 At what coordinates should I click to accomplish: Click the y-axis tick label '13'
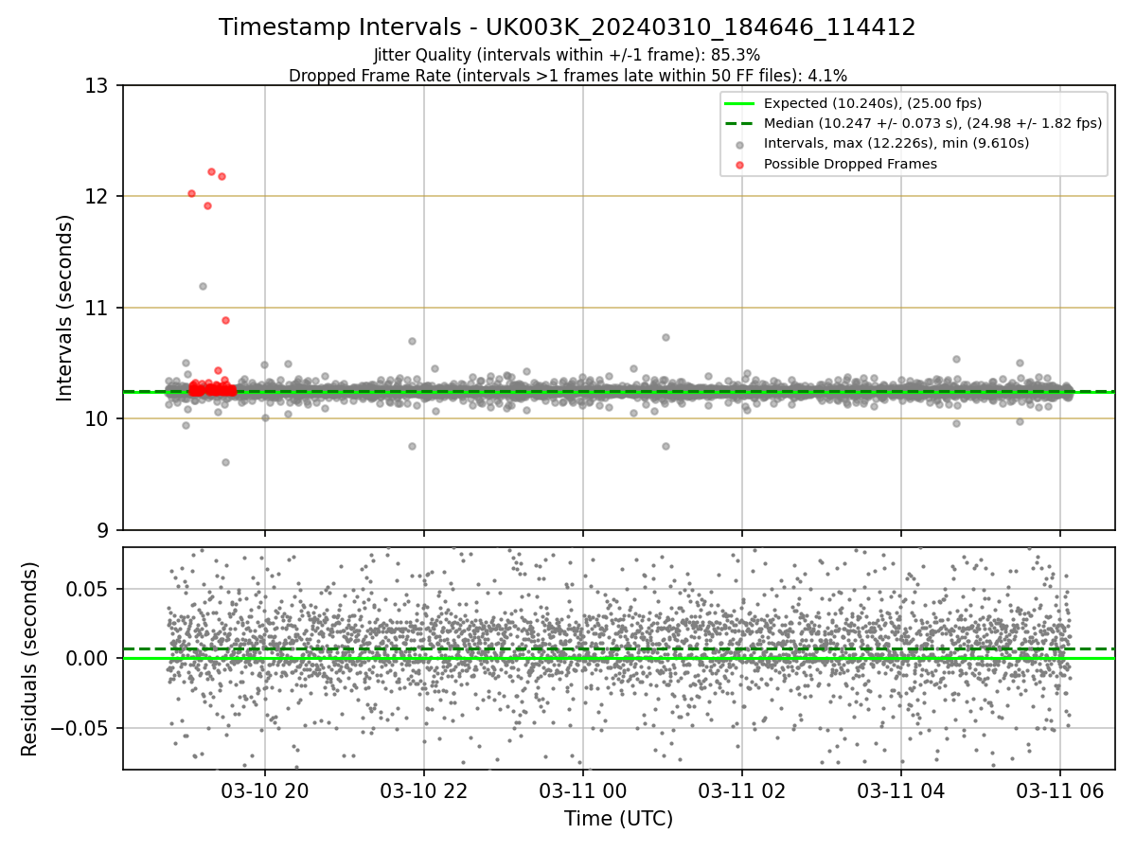click(98, 86)
